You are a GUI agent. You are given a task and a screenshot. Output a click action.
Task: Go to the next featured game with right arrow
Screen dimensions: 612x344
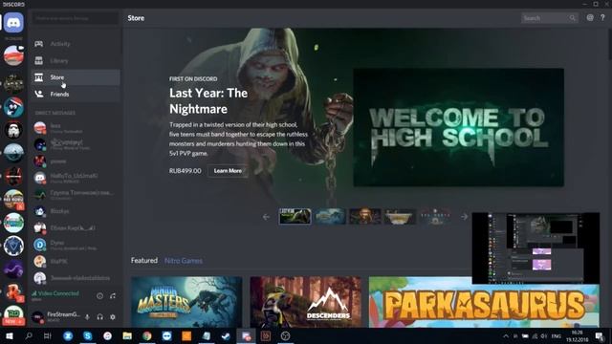(464, 217)
